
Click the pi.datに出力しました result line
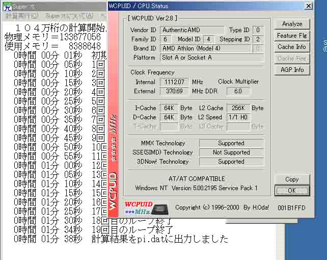point(121,239)
